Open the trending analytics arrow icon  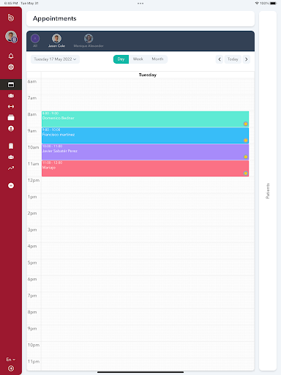tap(11, 168)
